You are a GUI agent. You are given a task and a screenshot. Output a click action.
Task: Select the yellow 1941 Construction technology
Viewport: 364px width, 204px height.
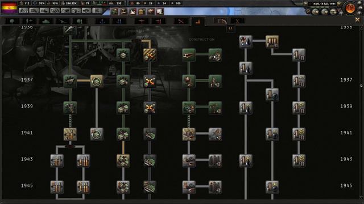[x=189, y=134]
